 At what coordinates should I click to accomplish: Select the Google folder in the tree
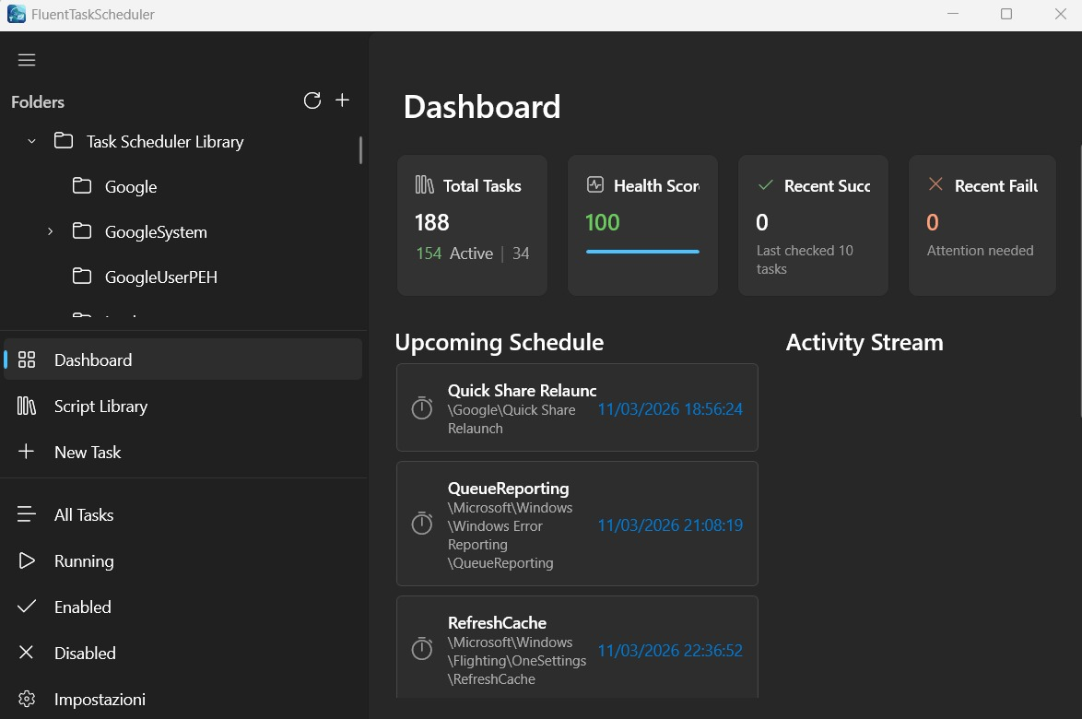pyautogui.click(x=131, y=186)
